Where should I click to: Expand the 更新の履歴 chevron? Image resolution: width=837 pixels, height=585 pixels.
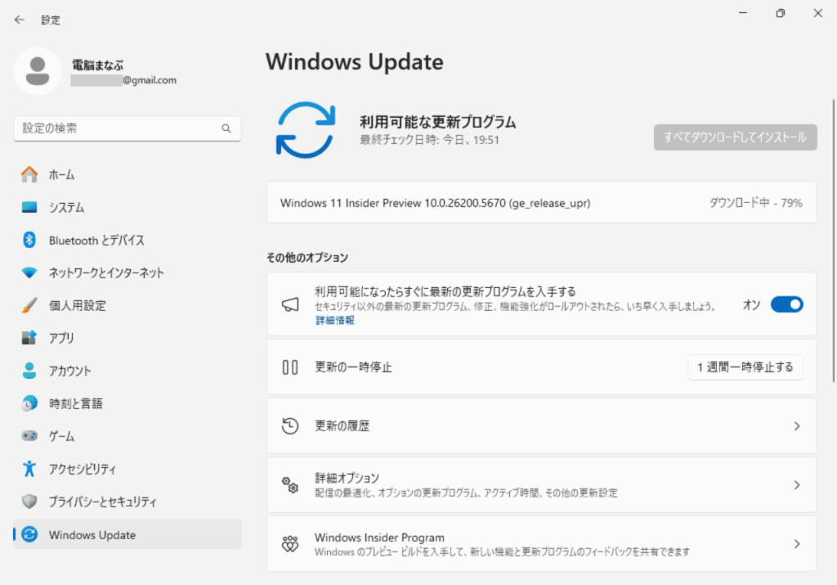point(797,425)
